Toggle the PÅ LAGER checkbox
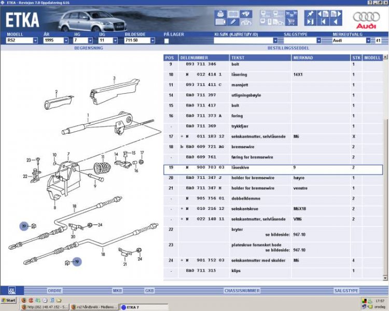 (166, 40)
